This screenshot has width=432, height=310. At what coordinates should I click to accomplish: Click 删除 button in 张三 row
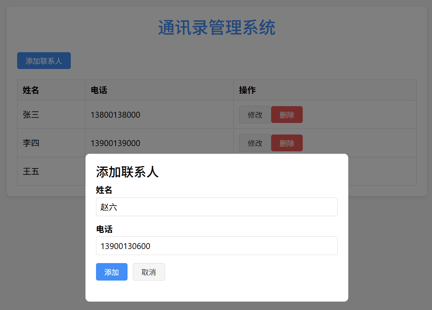coord(287,115)
